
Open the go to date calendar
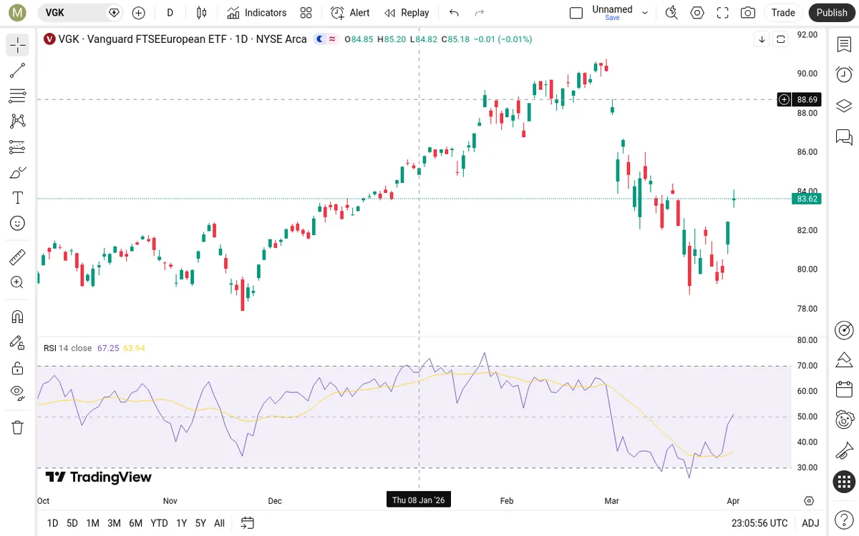(248, 523)
